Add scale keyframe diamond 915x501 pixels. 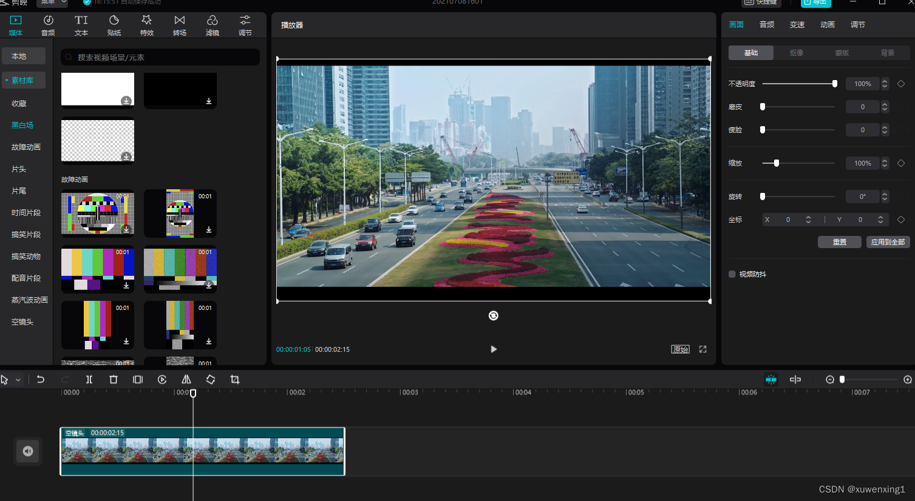[x=901, y=163]
